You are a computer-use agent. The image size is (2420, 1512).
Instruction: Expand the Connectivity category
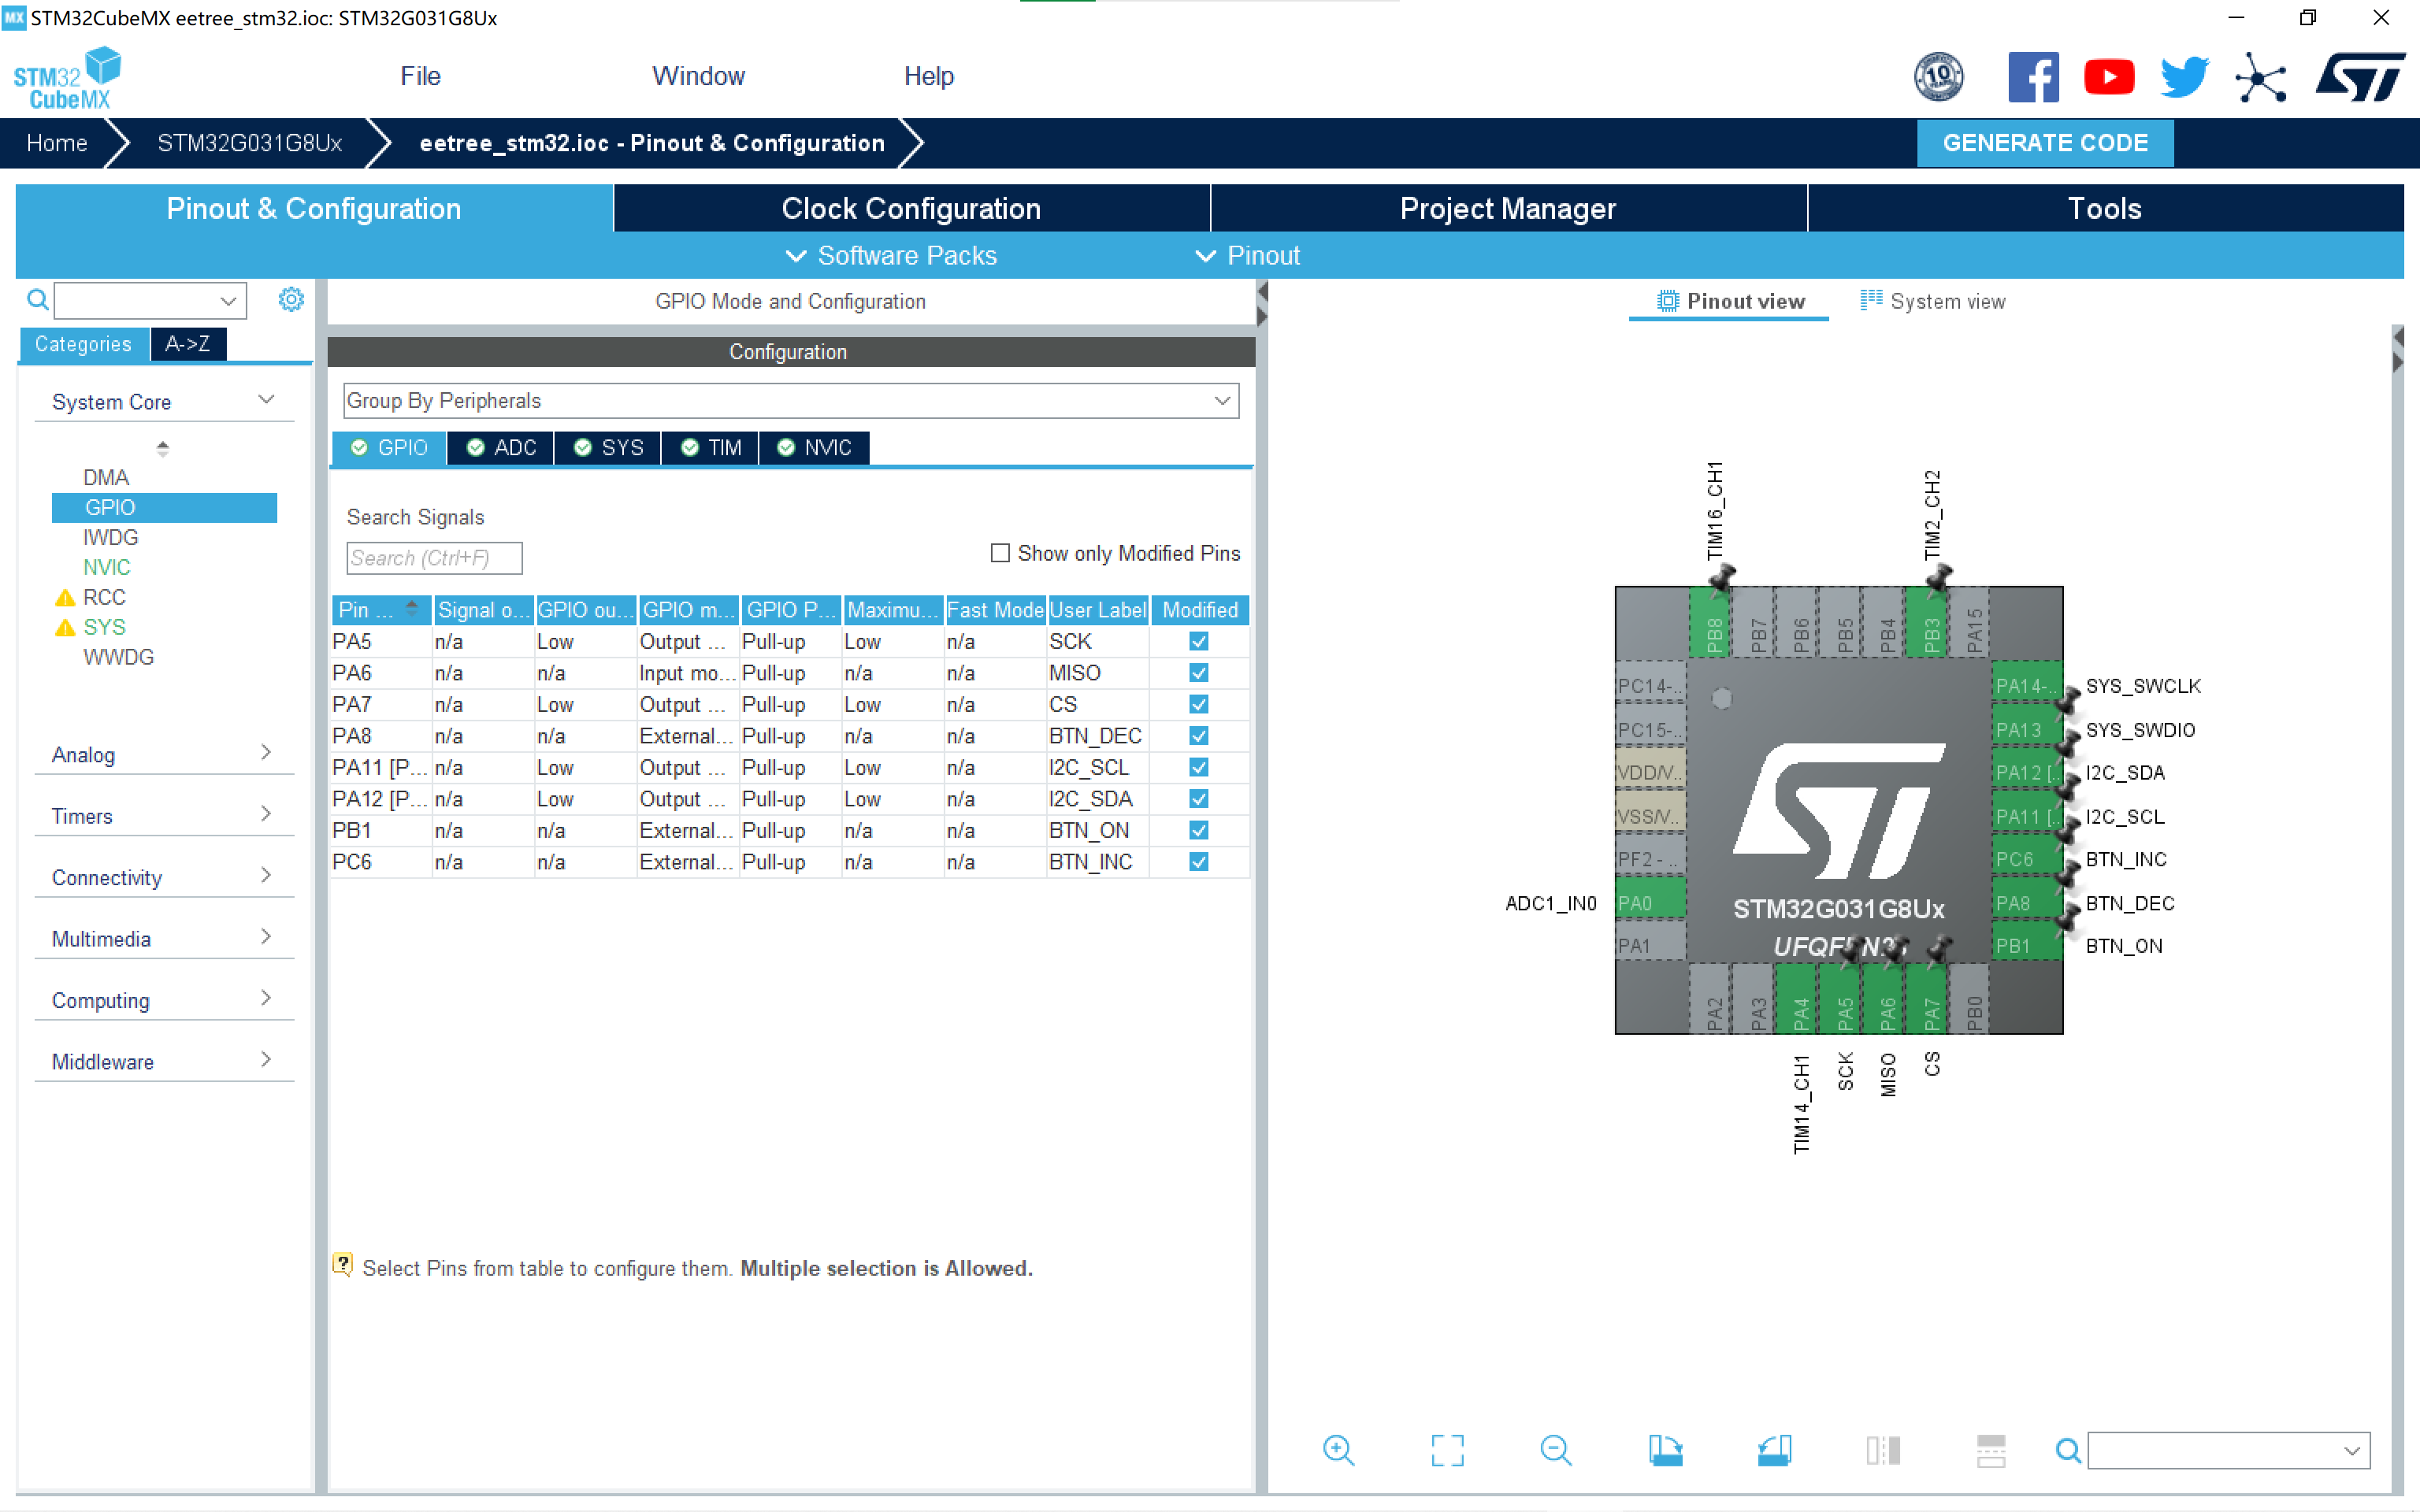tap(164, 877)
